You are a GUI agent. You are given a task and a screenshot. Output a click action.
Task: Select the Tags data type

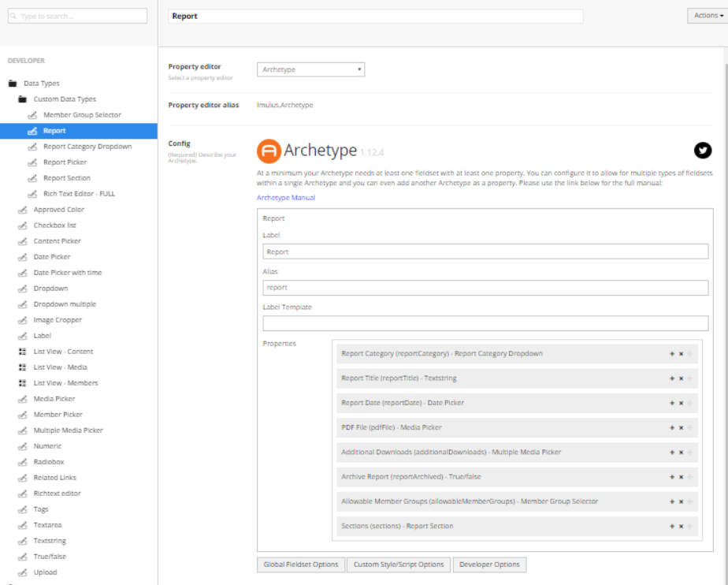(41, 510)
